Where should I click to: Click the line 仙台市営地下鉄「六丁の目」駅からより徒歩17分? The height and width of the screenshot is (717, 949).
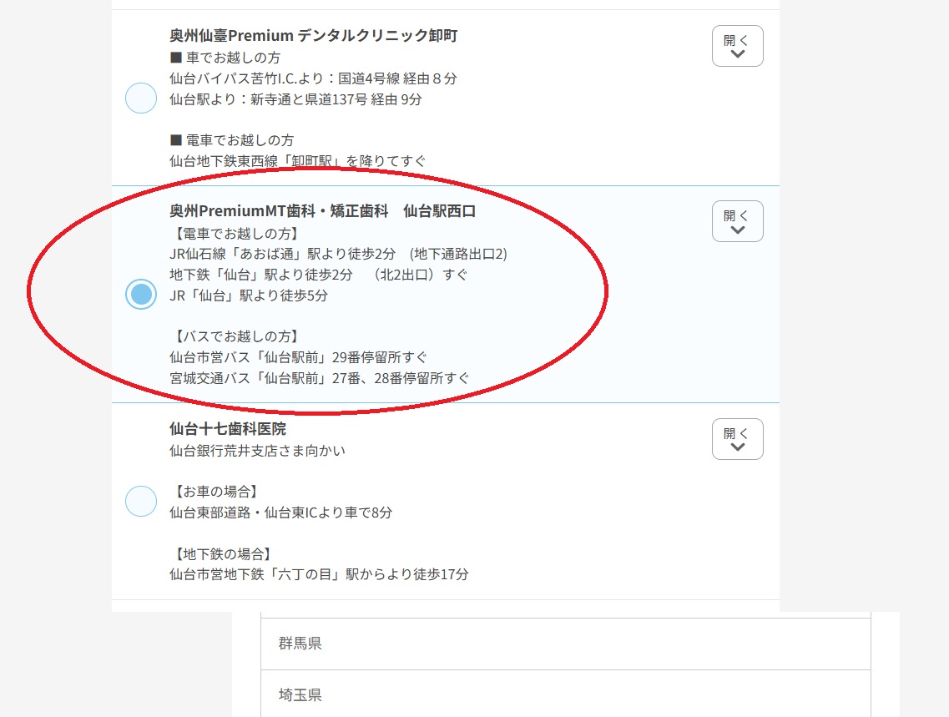pos(319,574)
